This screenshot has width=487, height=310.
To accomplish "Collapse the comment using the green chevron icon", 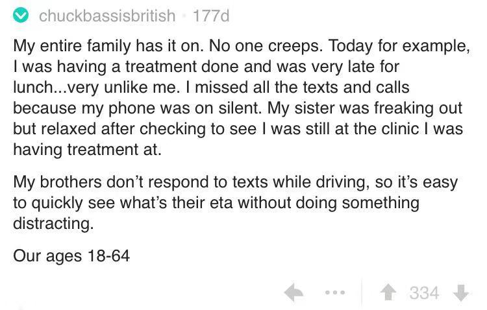I will (x=21, y=16).
